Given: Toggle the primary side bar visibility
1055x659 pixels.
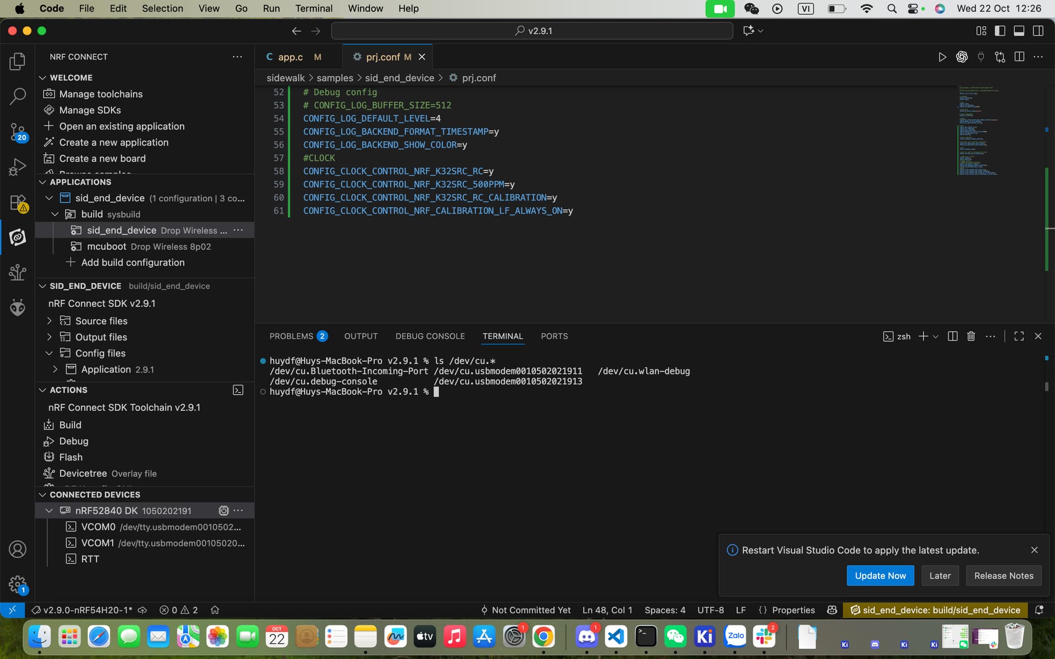Looking at the screenshot, I should [x=1000, y=31].
